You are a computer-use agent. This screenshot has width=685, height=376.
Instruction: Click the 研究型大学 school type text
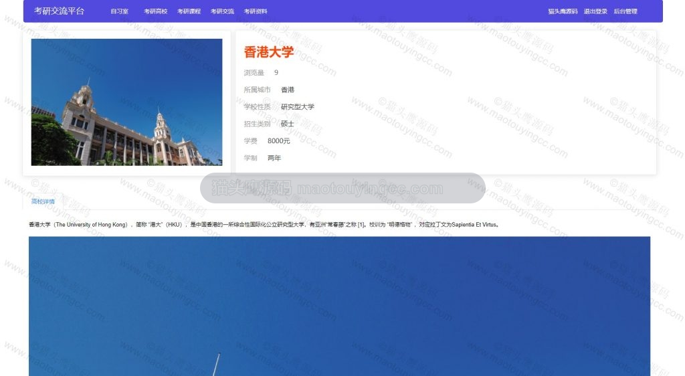pyautogui.click(x=298, y=106)
